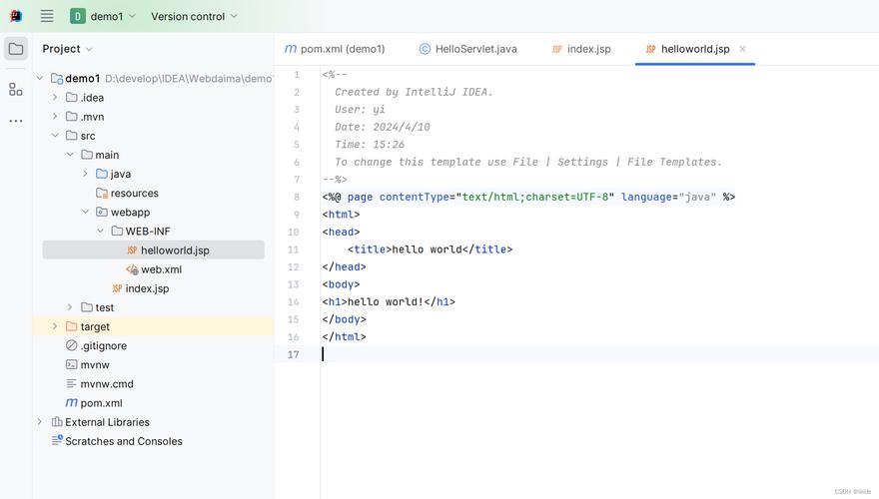
Task: Click the class icon on HelloServlet.java tab
Action: 425,49
